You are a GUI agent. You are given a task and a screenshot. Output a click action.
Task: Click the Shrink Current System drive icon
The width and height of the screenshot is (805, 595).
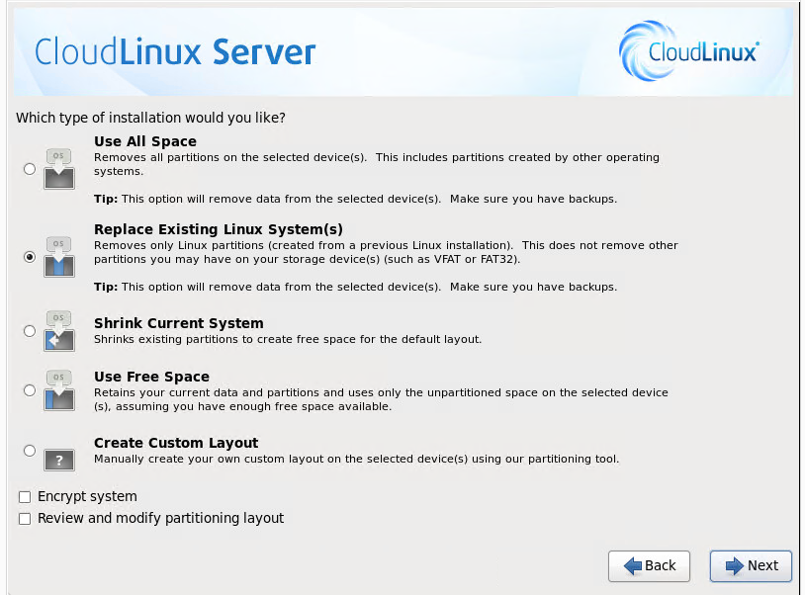tap(59, 332)
